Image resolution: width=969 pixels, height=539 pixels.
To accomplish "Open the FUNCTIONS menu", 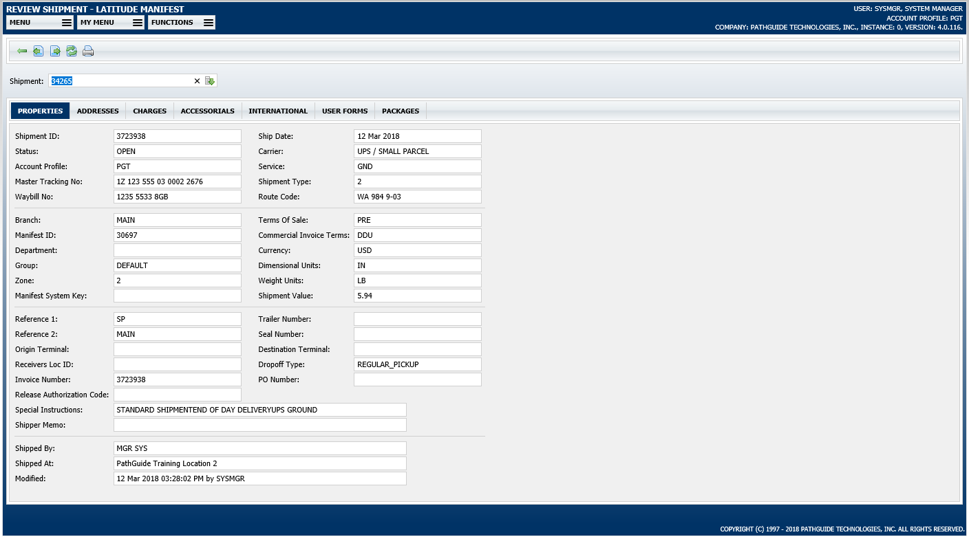I will click(181, 22).
